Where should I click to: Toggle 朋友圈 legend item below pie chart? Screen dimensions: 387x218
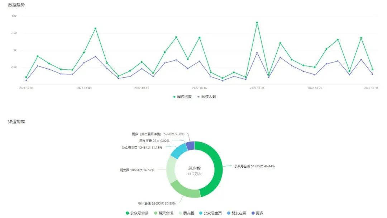click(x=186, y=213)
